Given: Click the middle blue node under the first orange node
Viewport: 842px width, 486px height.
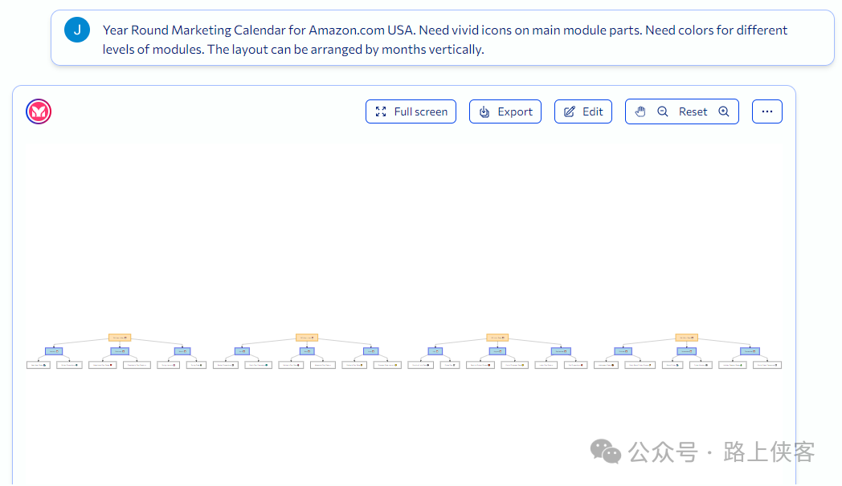Looking at the screenshot, I should [120, 351].
